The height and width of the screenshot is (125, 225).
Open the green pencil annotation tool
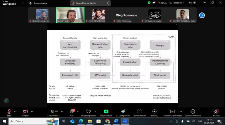[x=6, y=100]
